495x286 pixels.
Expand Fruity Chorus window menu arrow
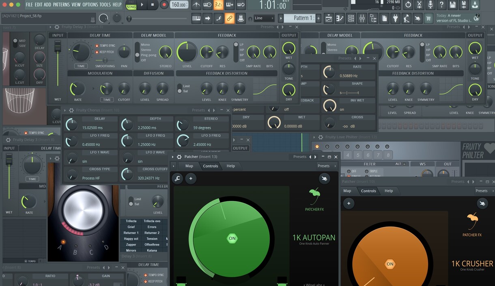(65, 110)
